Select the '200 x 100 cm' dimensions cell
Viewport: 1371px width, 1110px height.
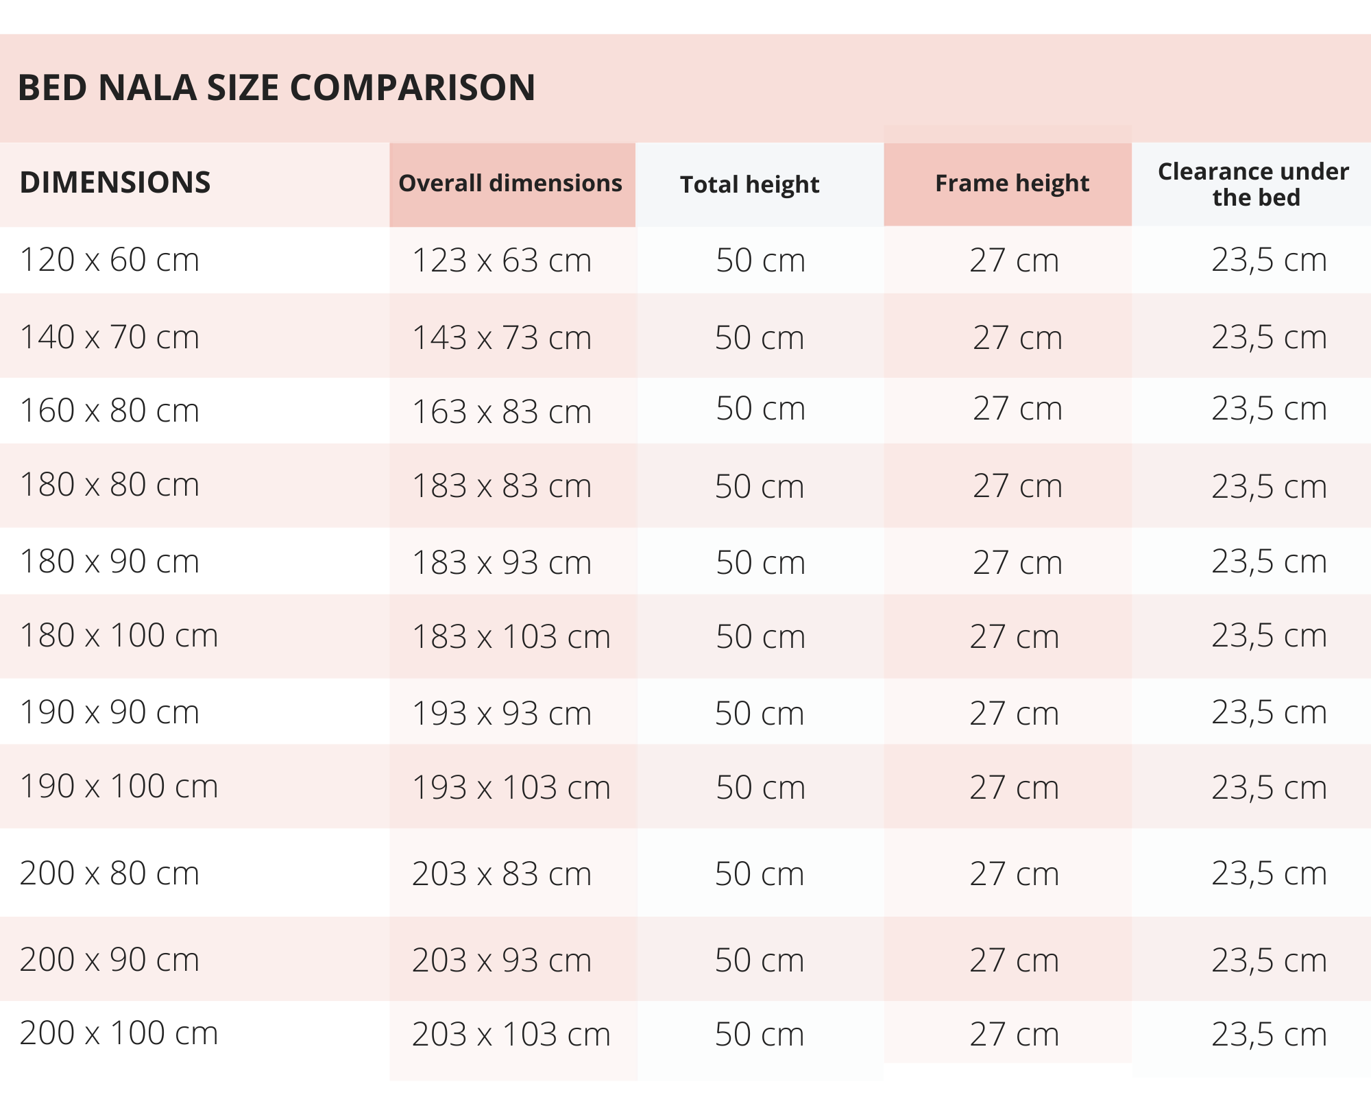click(119, 1033)
